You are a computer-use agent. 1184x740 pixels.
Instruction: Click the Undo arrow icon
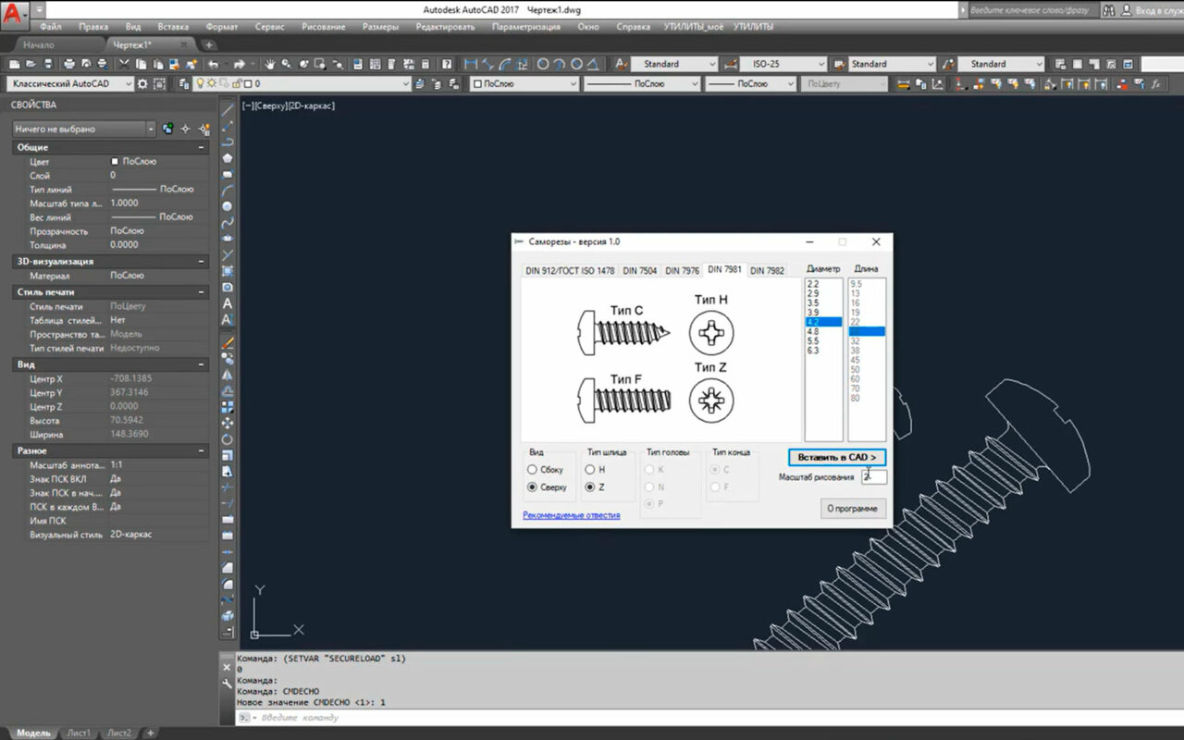[x=214, y=64]
